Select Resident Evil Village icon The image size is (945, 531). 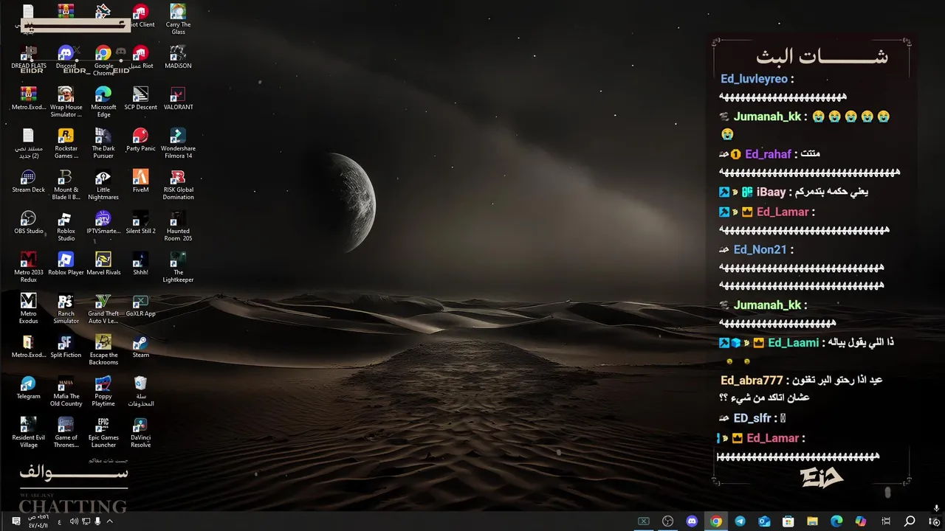(29, 433)
